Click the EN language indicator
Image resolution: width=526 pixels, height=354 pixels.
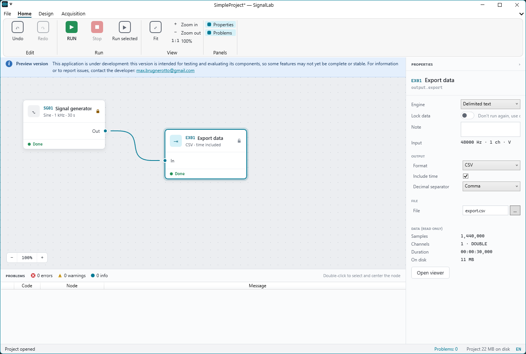click(519, 349)
